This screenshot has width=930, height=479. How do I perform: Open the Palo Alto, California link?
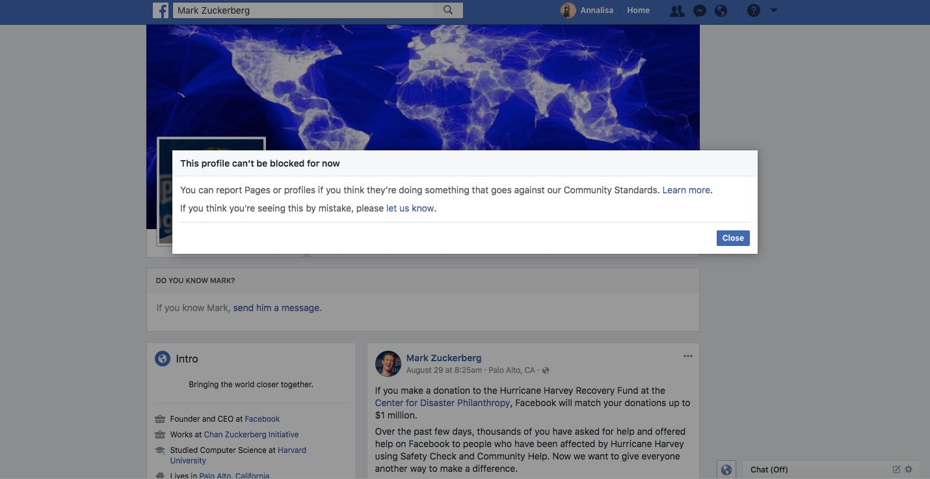pyautogui.click(x=234, y=476)
